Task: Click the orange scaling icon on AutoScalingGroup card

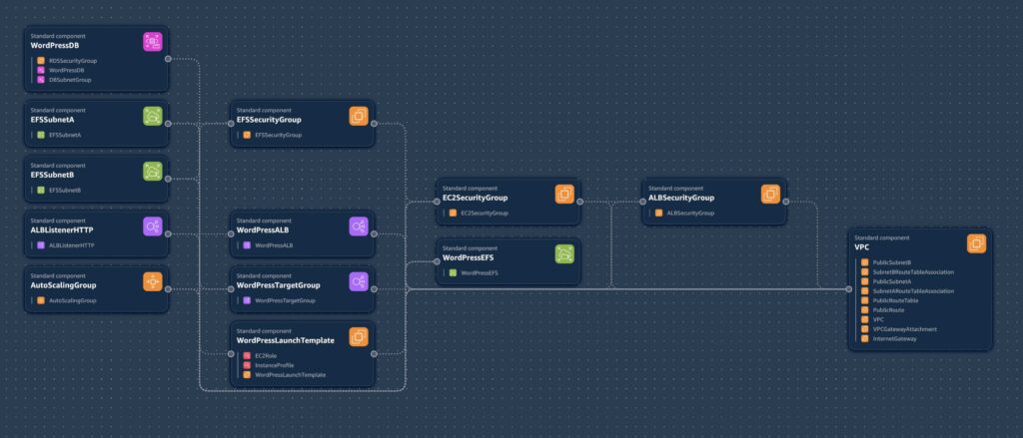Action: pyautogui.click(x=152, y=281)
